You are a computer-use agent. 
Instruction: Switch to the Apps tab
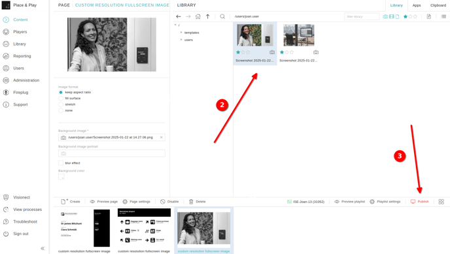click(417, 5)
